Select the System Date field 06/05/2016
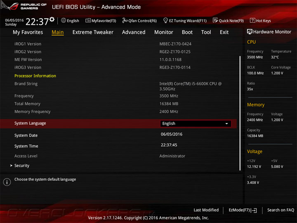 coord(172,134)
